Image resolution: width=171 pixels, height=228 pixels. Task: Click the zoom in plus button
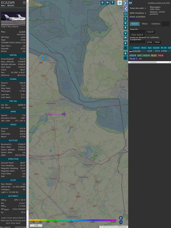[x=121, y=218]
